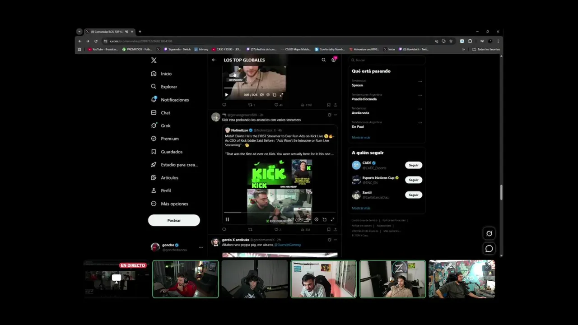The width and height of the screenshot is (578, 325).
Task: Open Grok in sidebar
Action: point(160,125)
